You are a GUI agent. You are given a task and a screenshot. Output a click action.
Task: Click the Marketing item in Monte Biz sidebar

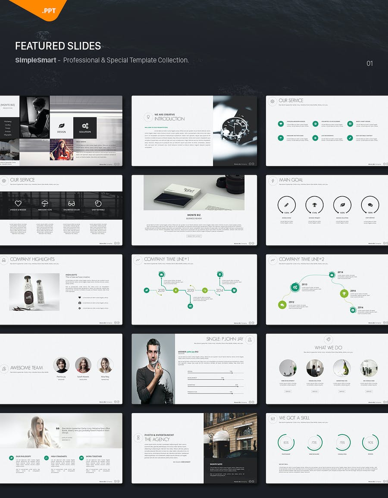coord(8,122)
